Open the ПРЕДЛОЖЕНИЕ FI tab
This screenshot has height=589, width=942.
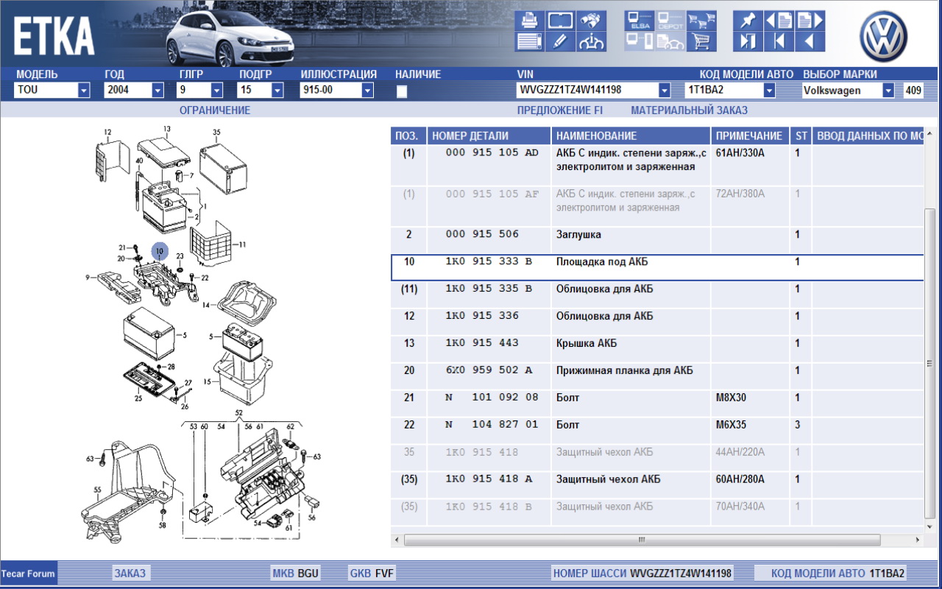coord(560,110)
